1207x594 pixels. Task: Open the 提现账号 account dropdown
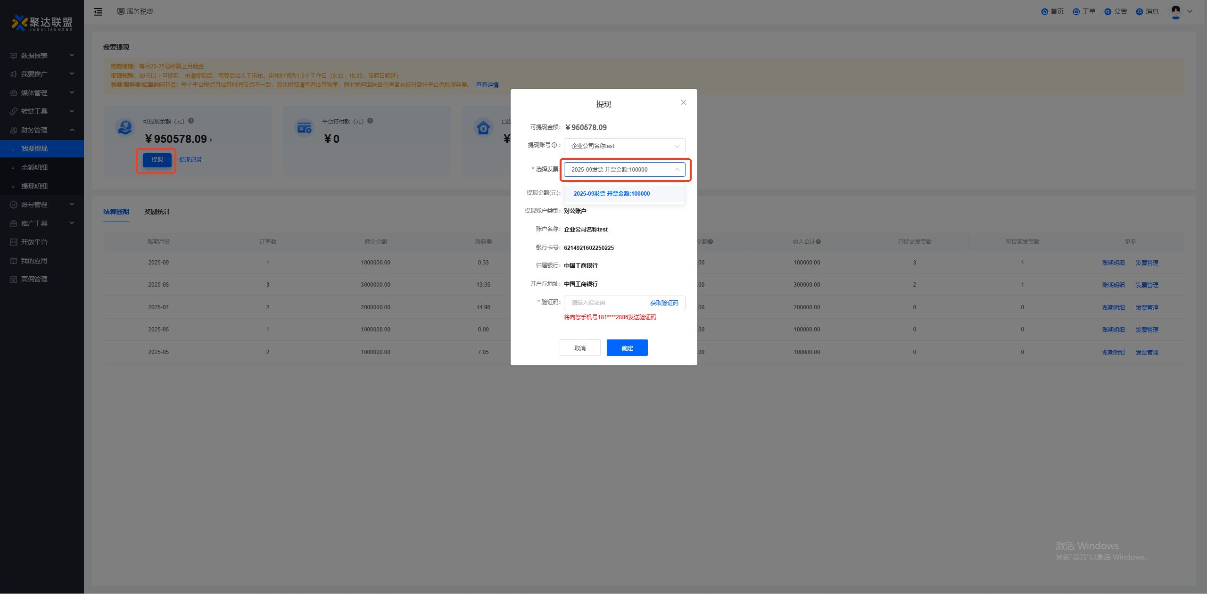pyautogui.click(x=624, y=146)
